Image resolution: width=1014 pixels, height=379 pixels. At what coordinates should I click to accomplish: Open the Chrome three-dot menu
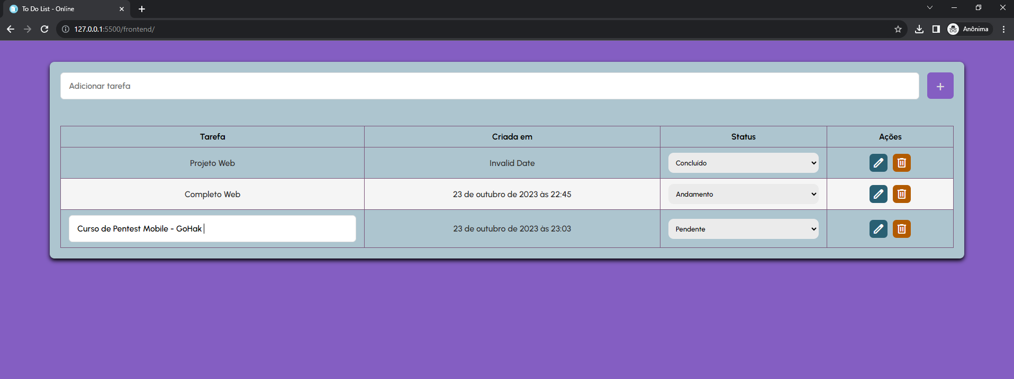(x=1003, y=29)
